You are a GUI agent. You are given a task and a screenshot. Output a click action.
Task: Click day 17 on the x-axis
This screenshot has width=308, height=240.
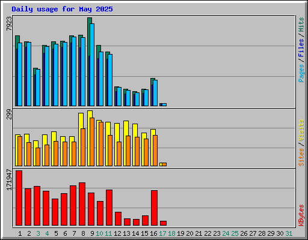click(162, 233)
